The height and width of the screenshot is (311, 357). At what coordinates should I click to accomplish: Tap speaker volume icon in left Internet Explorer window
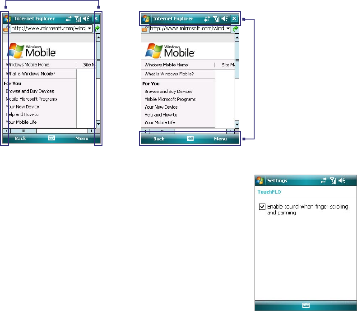86,19
